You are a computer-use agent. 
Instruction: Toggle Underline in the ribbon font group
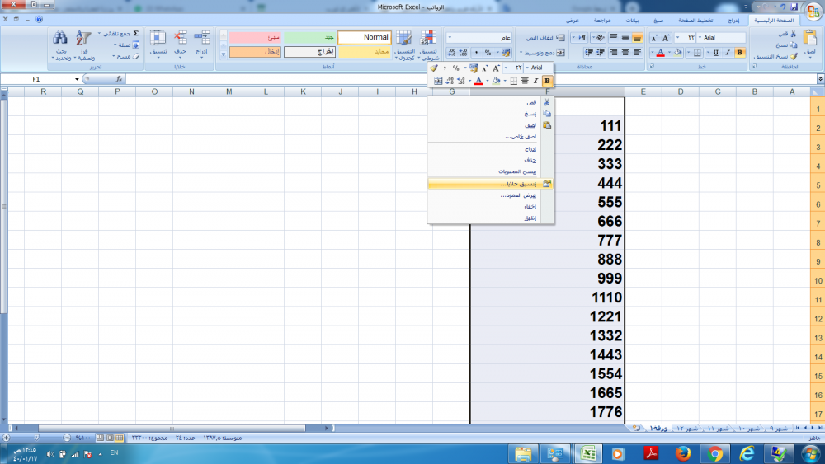[x=715, y=53]
